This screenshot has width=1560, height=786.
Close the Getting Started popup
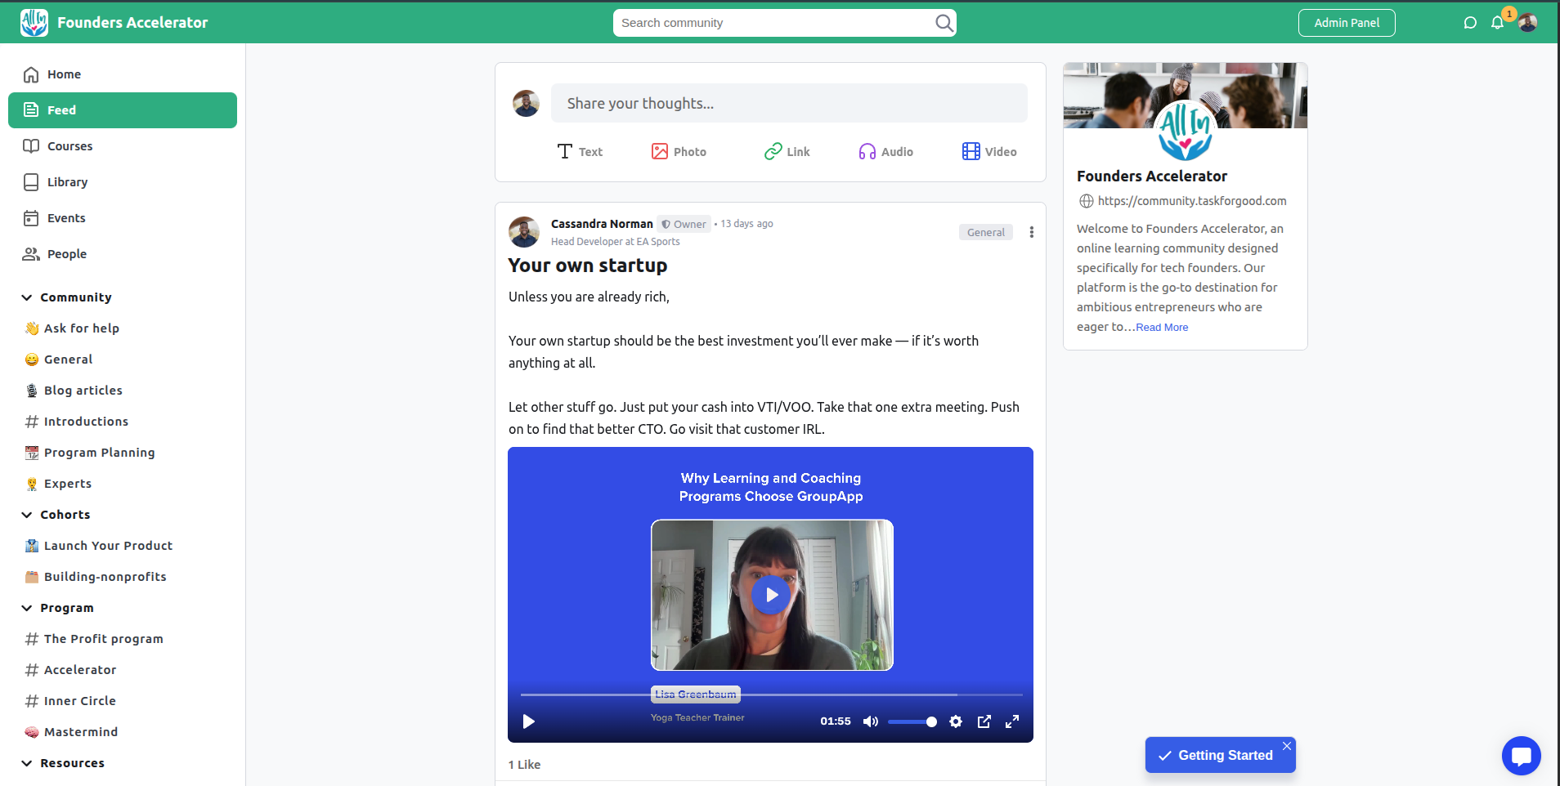[1287, 746]
